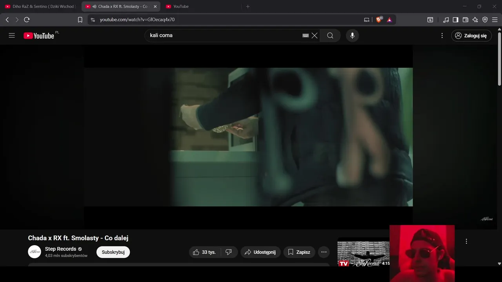The image size is (502, 282).
Task: Mute the playing tab via speaker icon
Action: pos(95,7)
